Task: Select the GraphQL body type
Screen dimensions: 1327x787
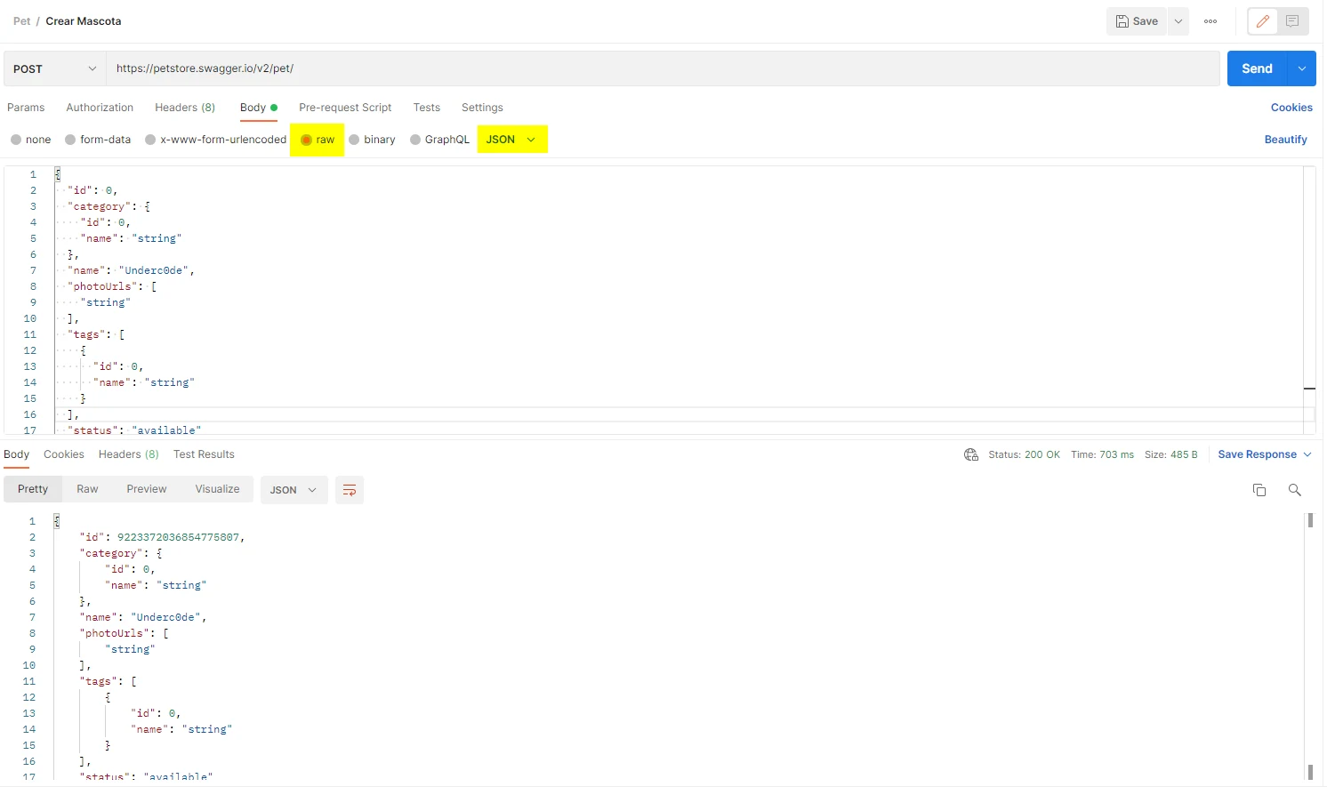Action: pos(440,140)
